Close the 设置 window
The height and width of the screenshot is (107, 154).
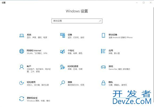point(151,3)
